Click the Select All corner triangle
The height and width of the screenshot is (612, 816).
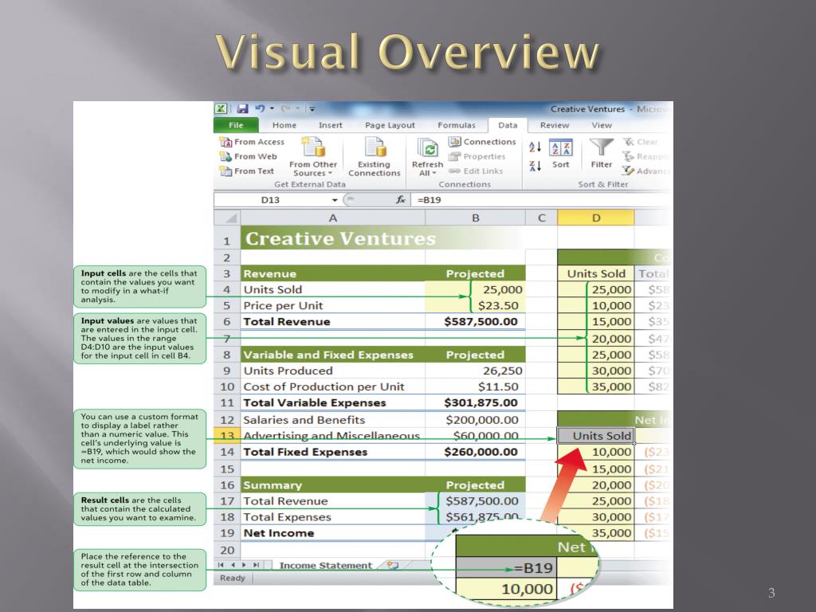[x=227, y=218]
